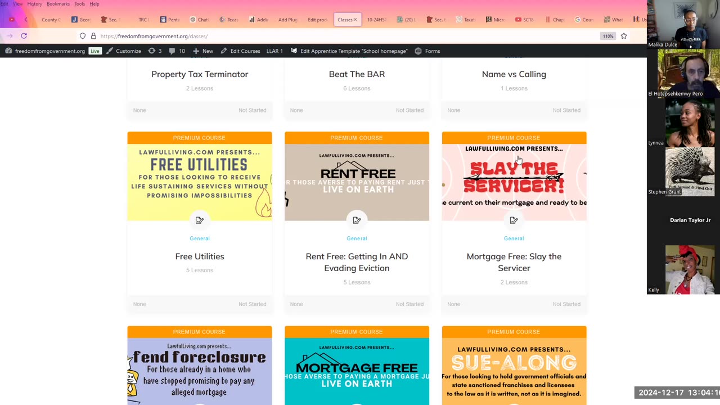Click Not Started status on Name vs Calling card

(566, 110)
